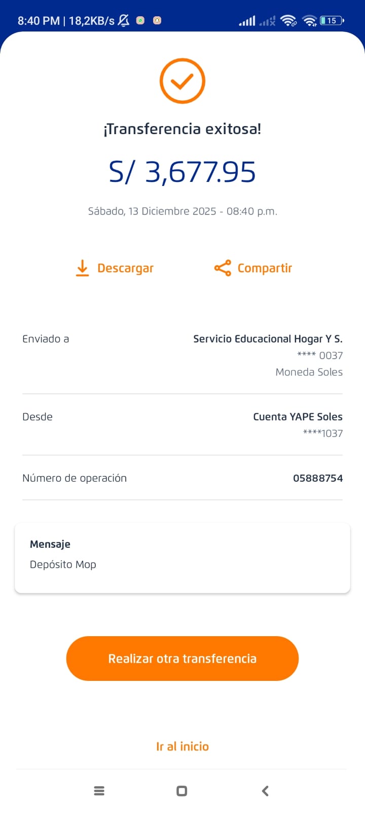Tap the transferred amount S/ 3,677.95

(x=182, y=172)
